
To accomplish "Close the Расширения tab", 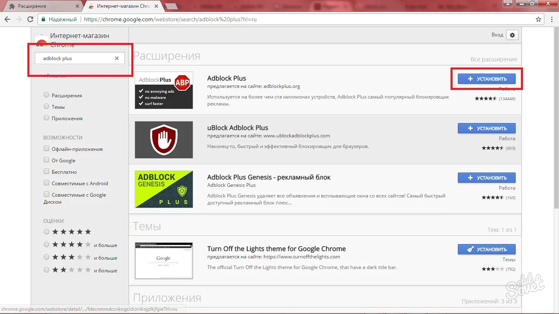I will pyautogui.click(x=78, y=6).
